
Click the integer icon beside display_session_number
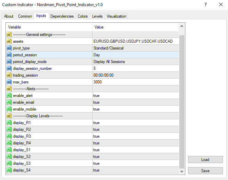tap(9, 68)
